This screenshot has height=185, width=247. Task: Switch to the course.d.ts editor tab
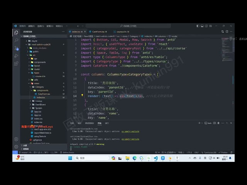(x=123, y=32)
